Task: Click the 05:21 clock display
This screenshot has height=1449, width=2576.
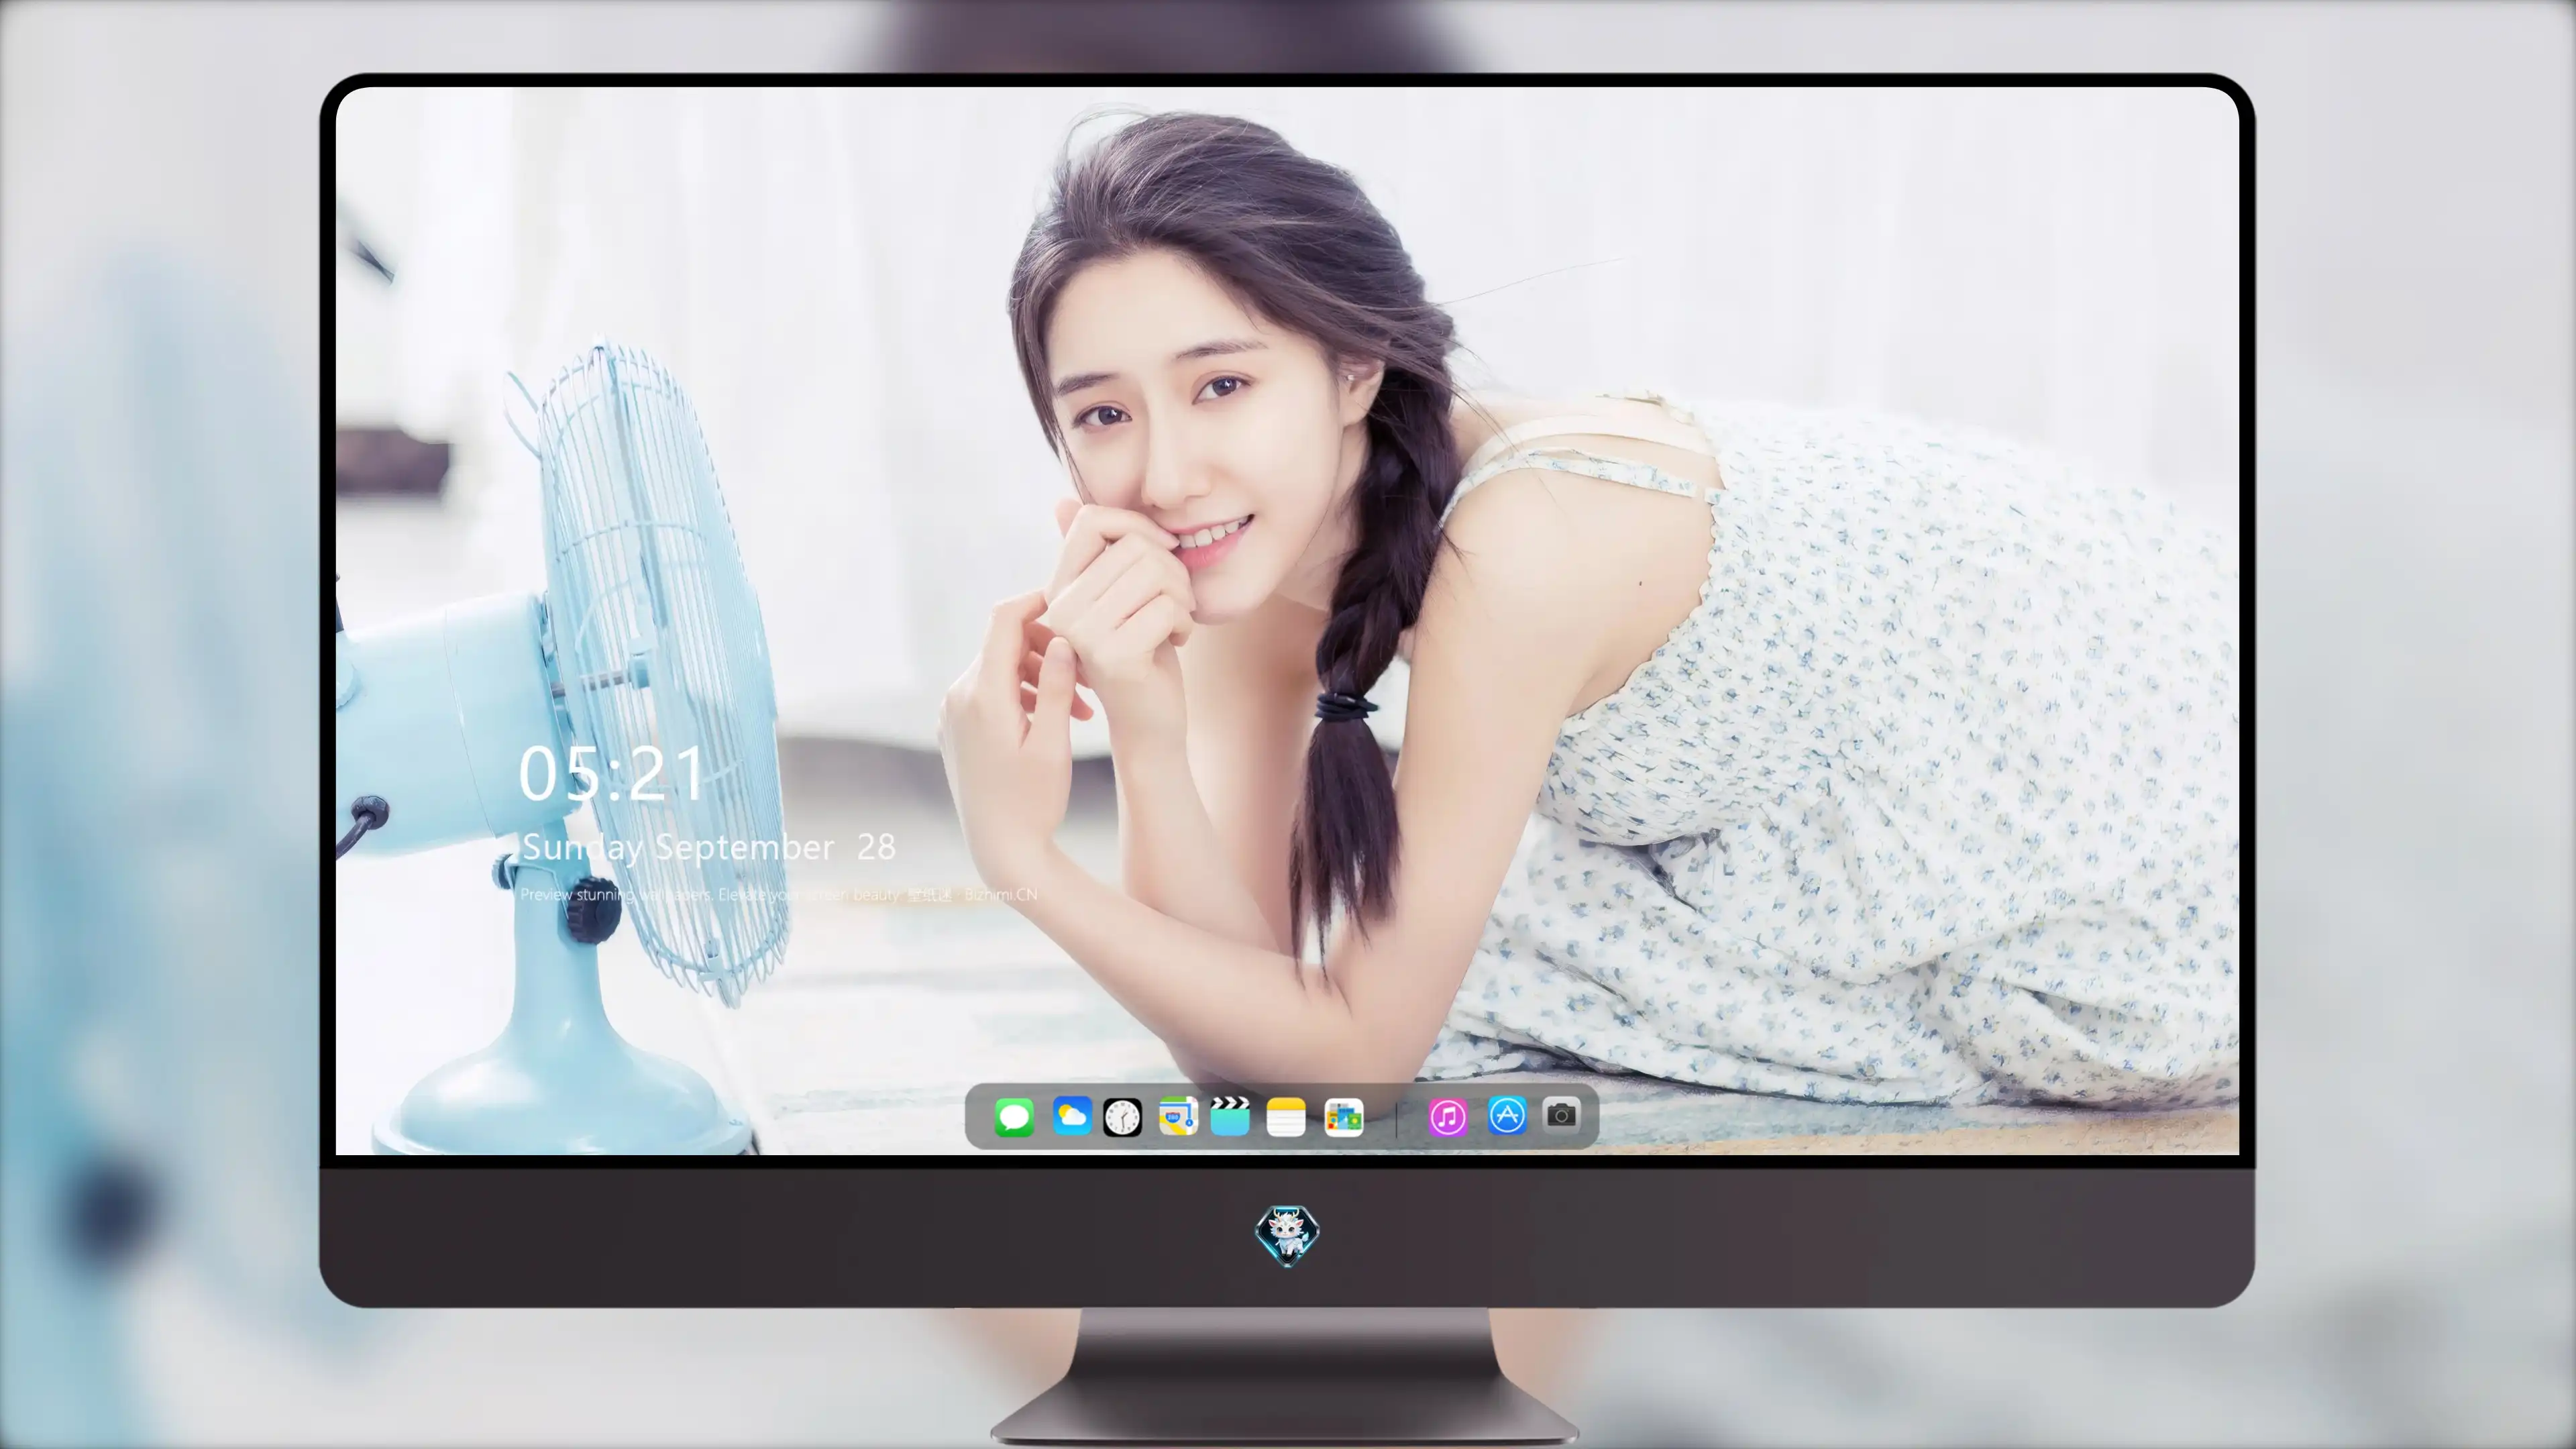Action: [612, 774]
